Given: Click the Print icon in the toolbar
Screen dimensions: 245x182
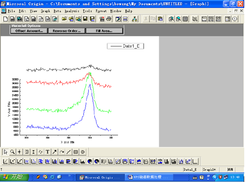Looking at the screenshot, I should click(x=109, y=19).
